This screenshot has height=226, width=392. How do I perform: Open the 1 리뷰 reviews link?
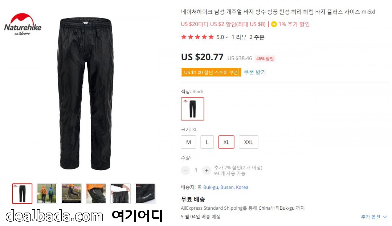point(239,37)
